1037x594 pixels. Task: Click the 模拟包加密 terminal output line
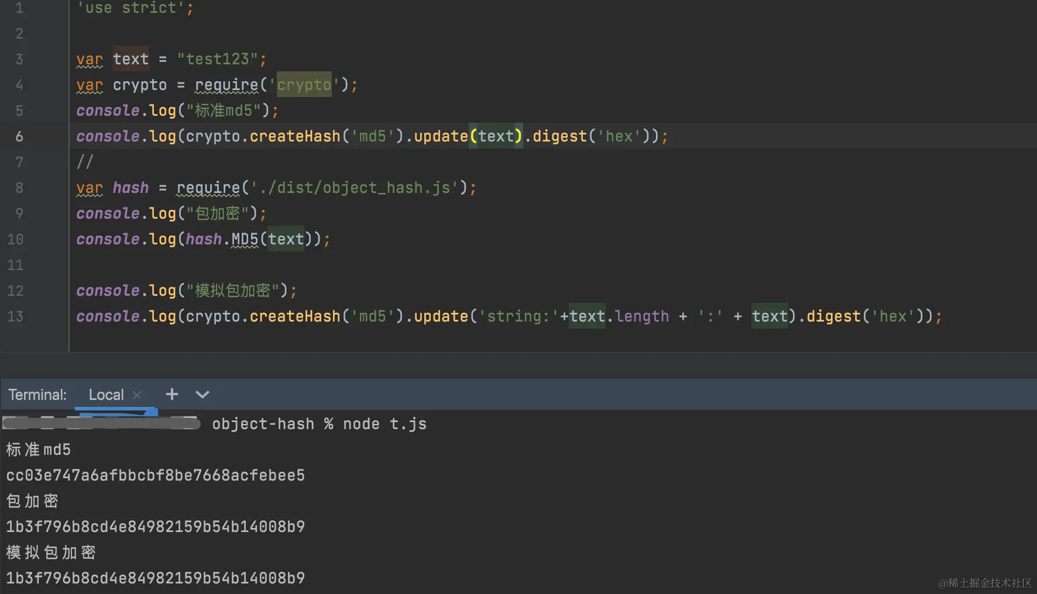(51, 552)
